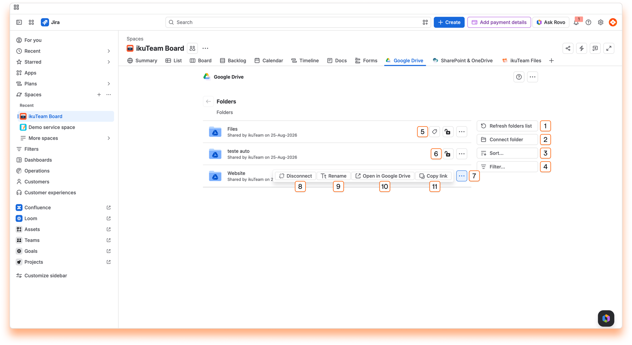The image size is (632, 345).
Task: Click the give feedback icon near fullscreen
Action: pyautogui.click(x=595, y=48)
